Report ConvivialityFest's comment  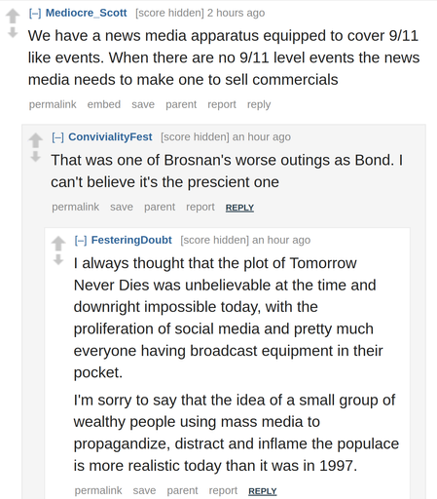pyautogui.click(x=200, y=207)
